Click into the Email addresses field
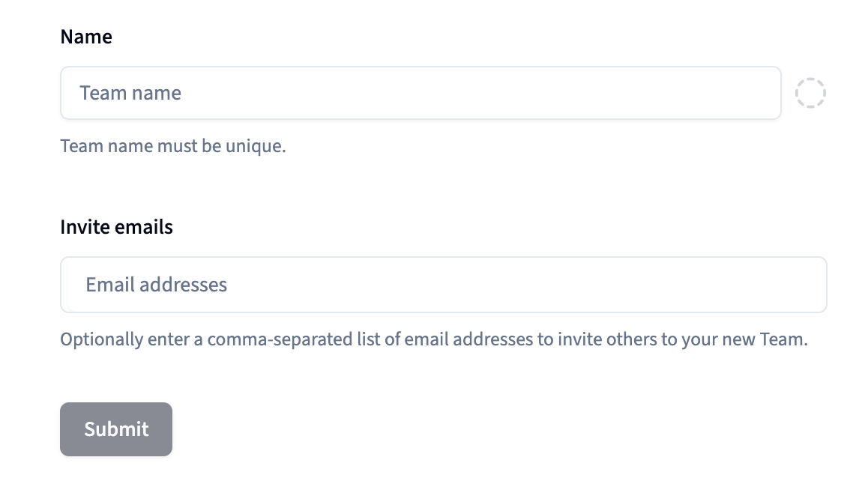Image resolution: width=859 pixels, height=490 pixels. (x=442, y=285)
